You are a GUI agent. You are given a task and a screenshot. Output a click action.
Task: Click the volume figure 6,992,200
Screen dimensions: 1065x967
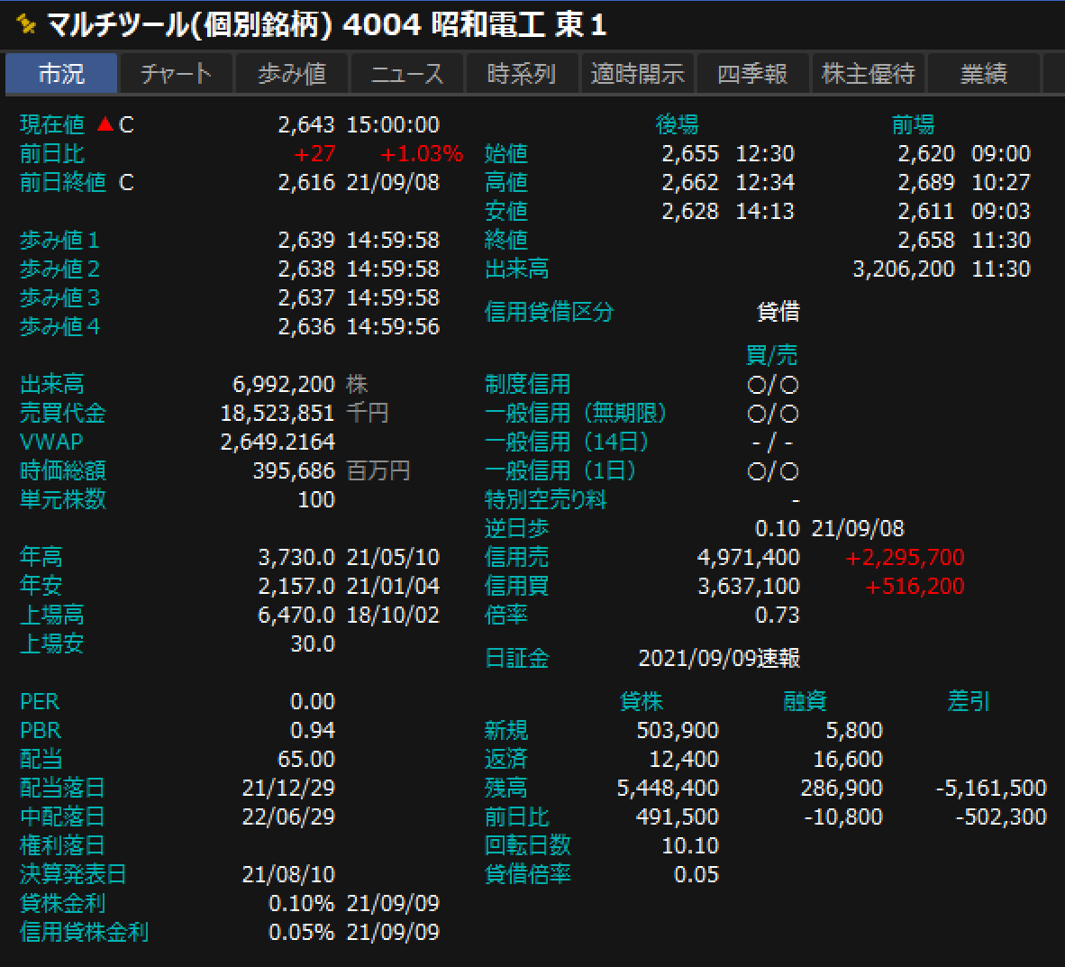click(x=284, y=385)
